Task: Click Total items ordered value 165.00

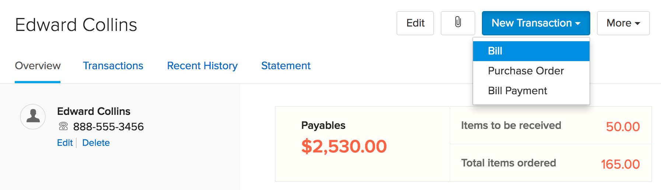Action: point(620,164)
